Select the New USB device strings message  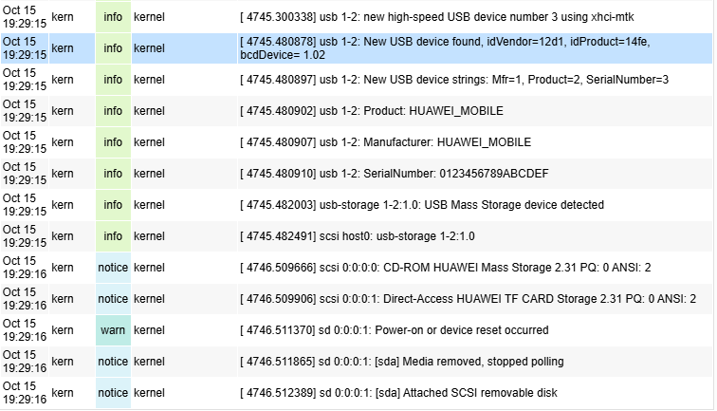455,80
